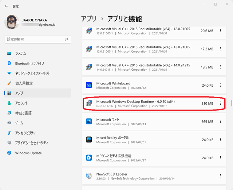Click the Mixed Reality ポータル icon
This screenshot has height=190, width=233.
point(89,140)
